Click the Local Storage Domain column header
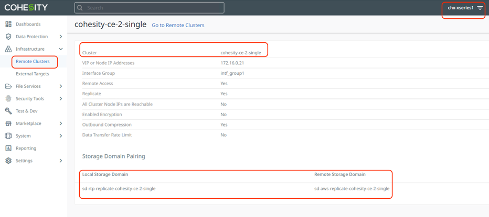This screenshot has width=489, height=217. [x=105, y=175]
